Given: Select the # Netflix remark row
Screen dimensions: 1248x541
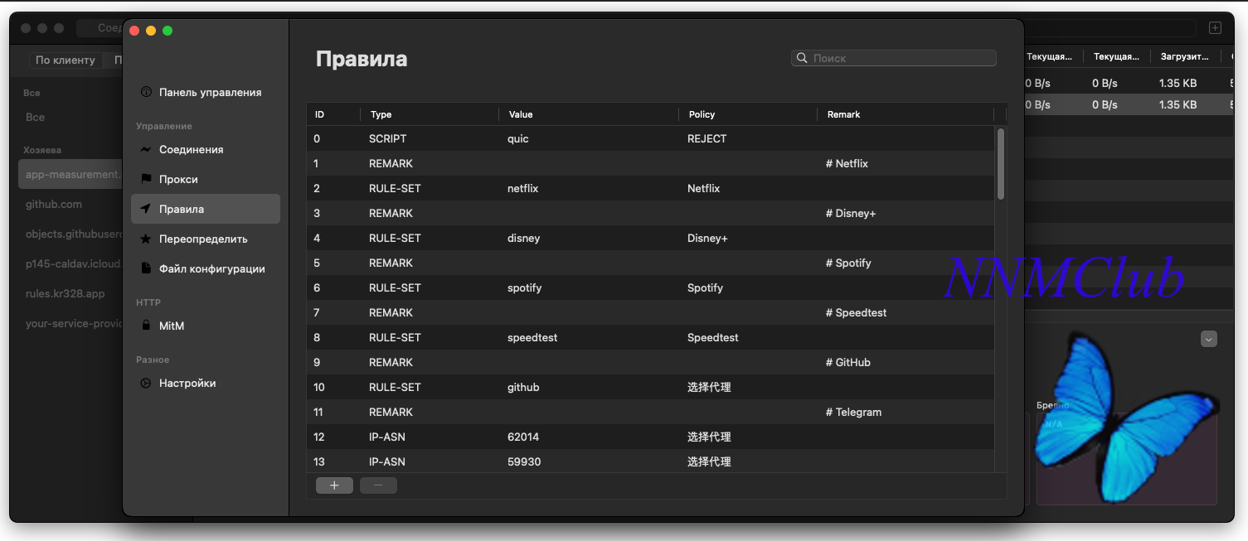Looking at the screenshot, I should 650,163.
